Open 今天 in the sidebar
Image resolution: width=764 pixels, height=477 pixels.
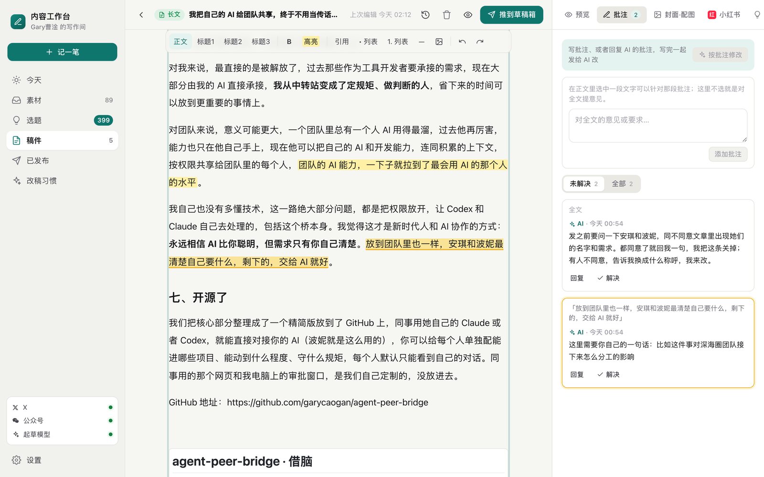[x=63, y=80]
